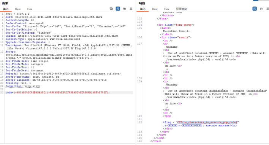The width and height of the screenshot is (269, 145).
Task: Switch response view to Raw tab
Action: 155,9
